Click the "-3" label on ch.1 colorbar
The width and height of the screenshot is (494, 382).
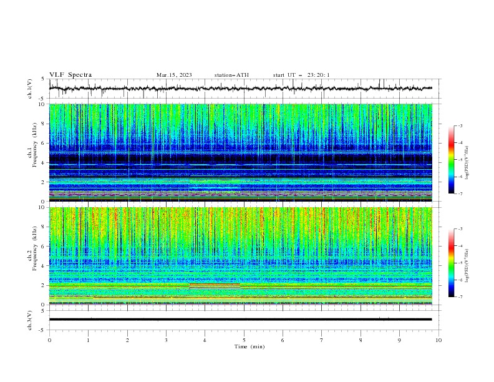tap(460, 125)
